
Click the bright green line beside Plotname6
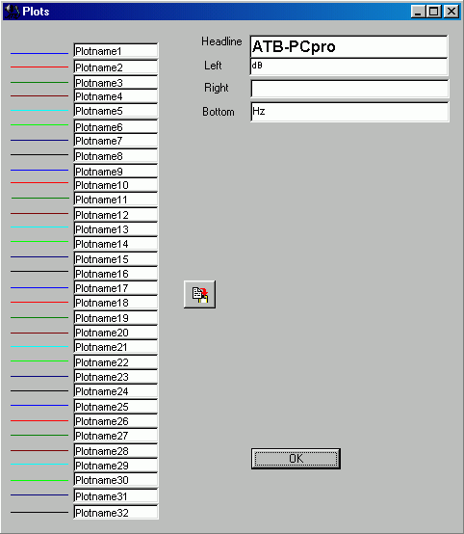pos(39,125)
